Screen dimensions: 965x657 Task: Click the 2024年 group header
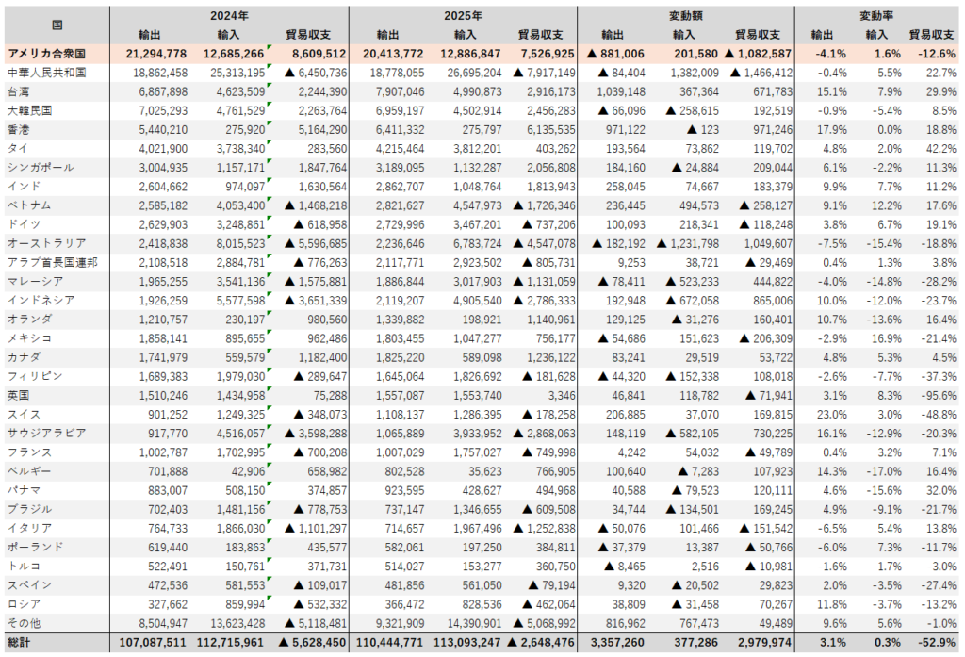pos(229,16)
